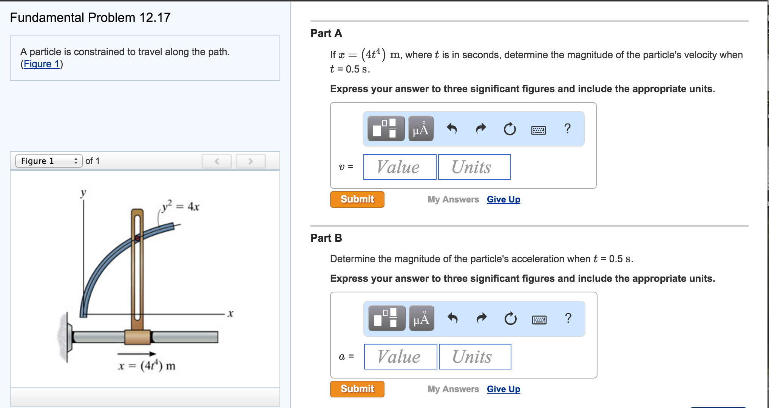Click the Value input field for v
Screen dimensions: 769x408
399,167
